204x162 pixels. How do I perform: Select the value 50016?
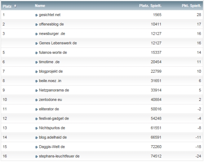tap(156, 109)
